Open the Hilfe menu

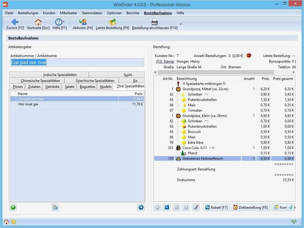(180, 13)
